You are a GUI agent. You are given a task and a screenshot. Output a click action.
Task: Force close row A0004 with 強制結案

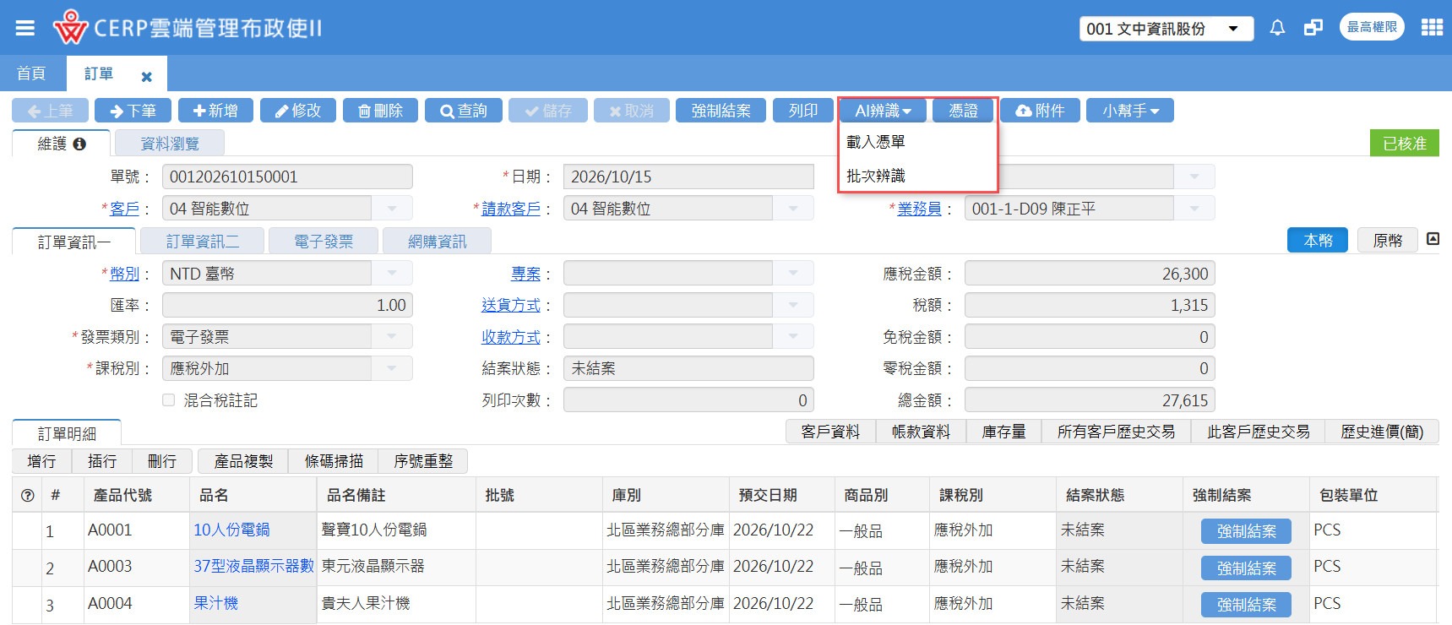pos(1247,605)
